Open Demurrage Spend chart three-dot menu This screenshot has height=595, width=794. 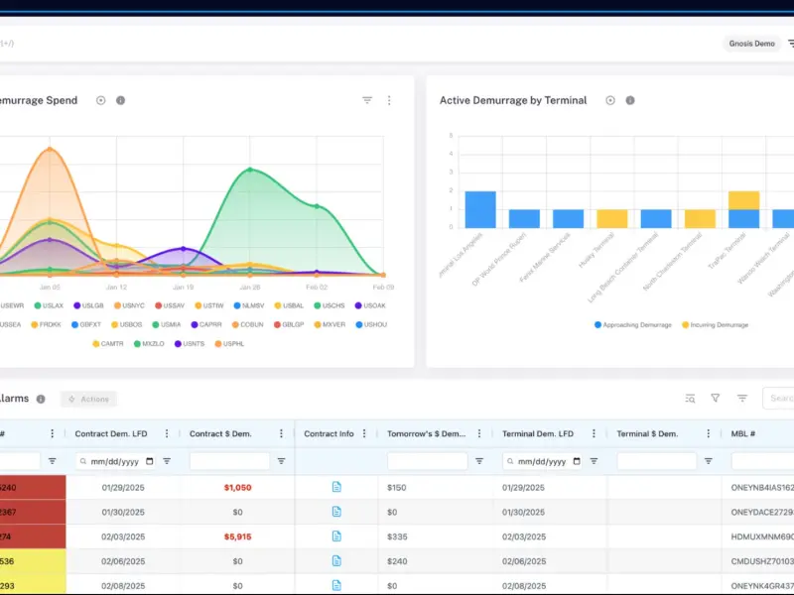(x=389, y=100)
